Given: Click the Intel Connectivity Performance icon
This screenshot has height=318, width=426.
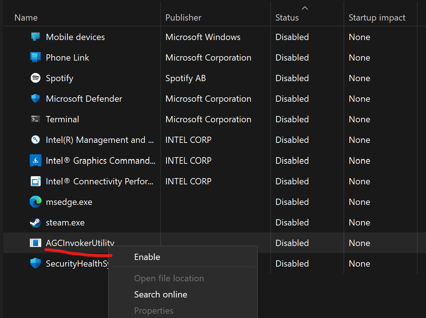Looking at the screenshot, I should 35,181.
